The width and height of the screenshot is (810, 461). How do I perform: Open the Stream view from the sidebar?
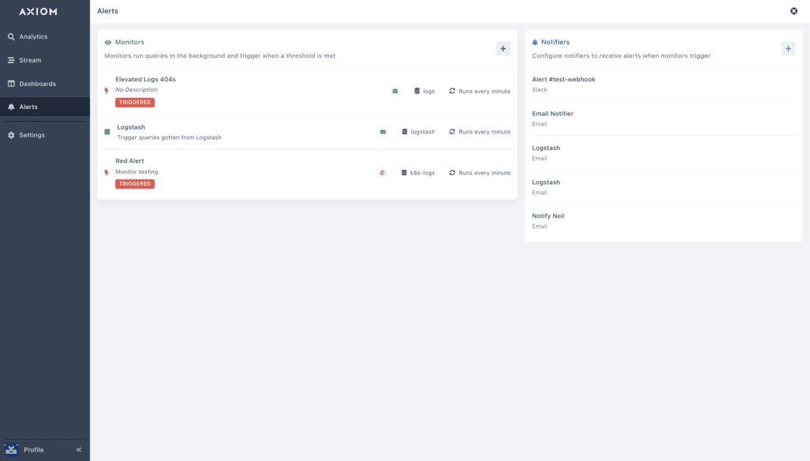pos(11,60)
